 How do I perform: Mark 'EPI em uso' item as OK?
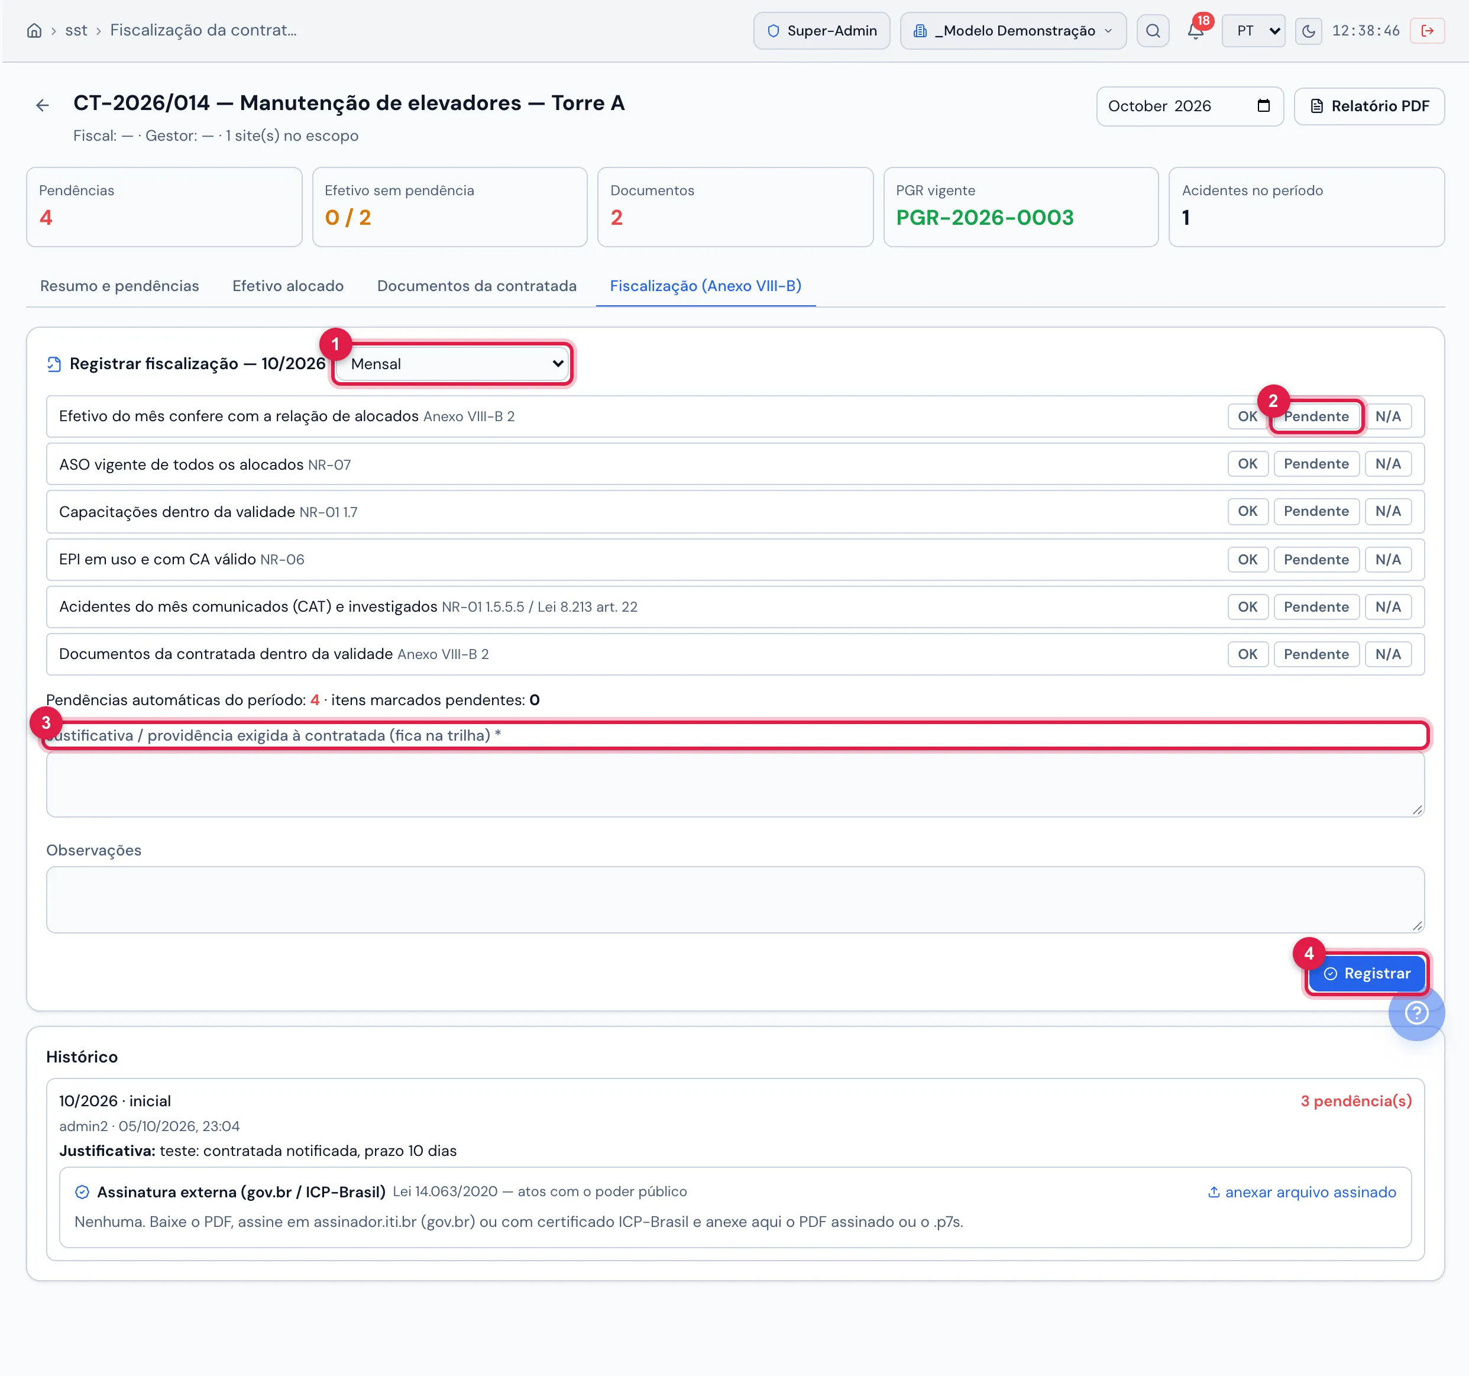pyautogui.click(x=1247, y=560)
